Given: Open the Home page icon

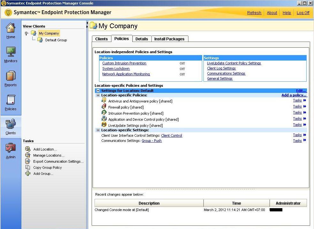Looking at the screenshot, I should click(11, 28).
